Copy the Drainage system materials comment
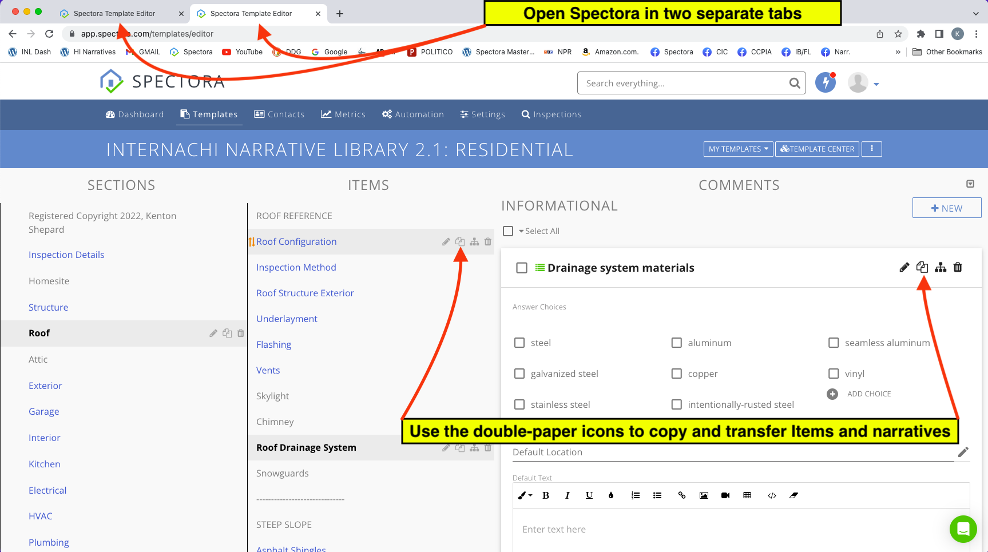Screen dimensions: 988x552 point(922,267)
